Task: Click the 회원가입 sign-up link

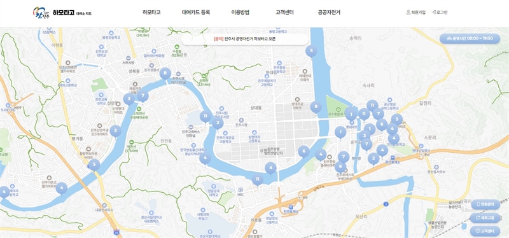Action: click(416, 12)
